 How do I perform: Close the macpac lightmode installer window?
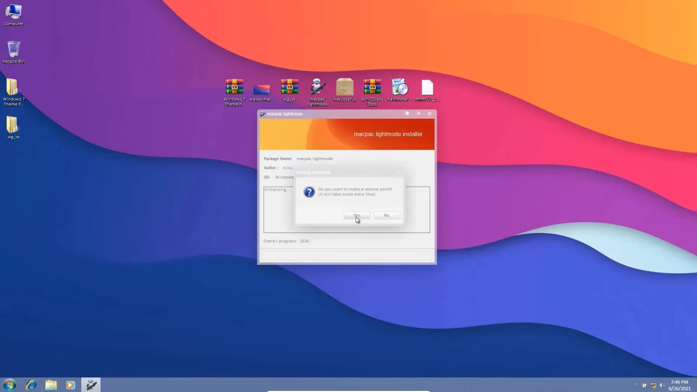tap(430, 113)
